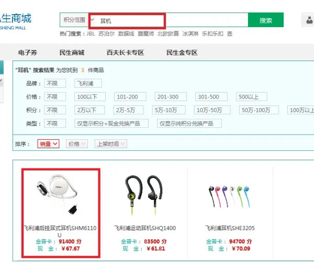Select 仅显示纯积分兑换产品 type filter

[x=189, y=124]
